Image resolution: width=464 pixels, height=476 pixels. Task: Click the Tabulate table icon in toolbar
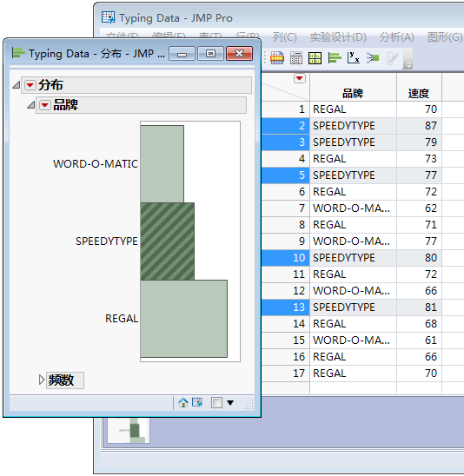[277, 57]
